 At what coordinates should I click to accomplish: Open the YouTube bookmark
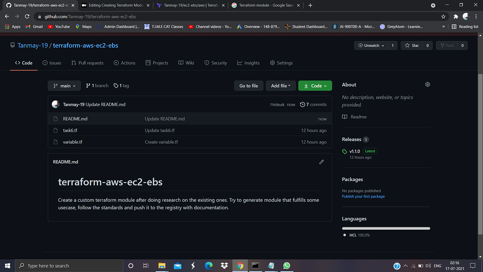[x=59, y=26]
